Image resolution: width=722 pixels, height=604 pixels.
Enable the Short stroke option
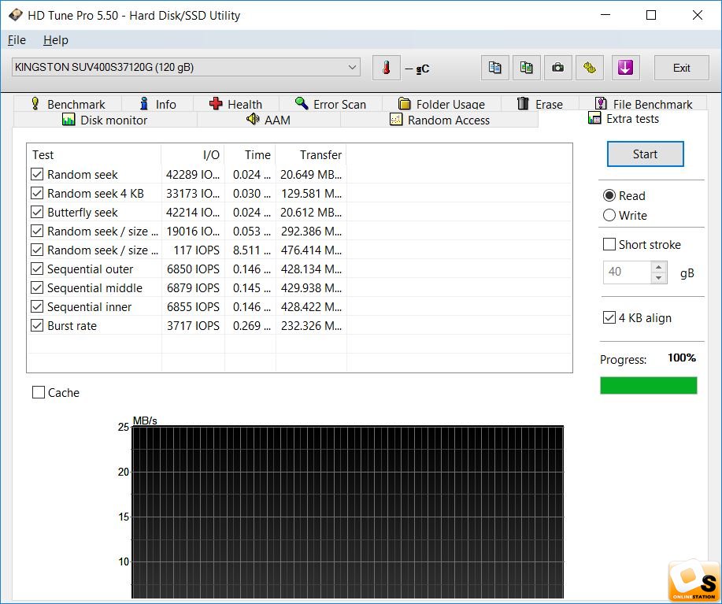(x=609, y=244)
